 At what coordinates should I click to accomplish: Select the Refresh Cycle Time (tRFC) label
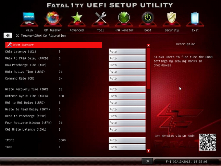[27, 96]
